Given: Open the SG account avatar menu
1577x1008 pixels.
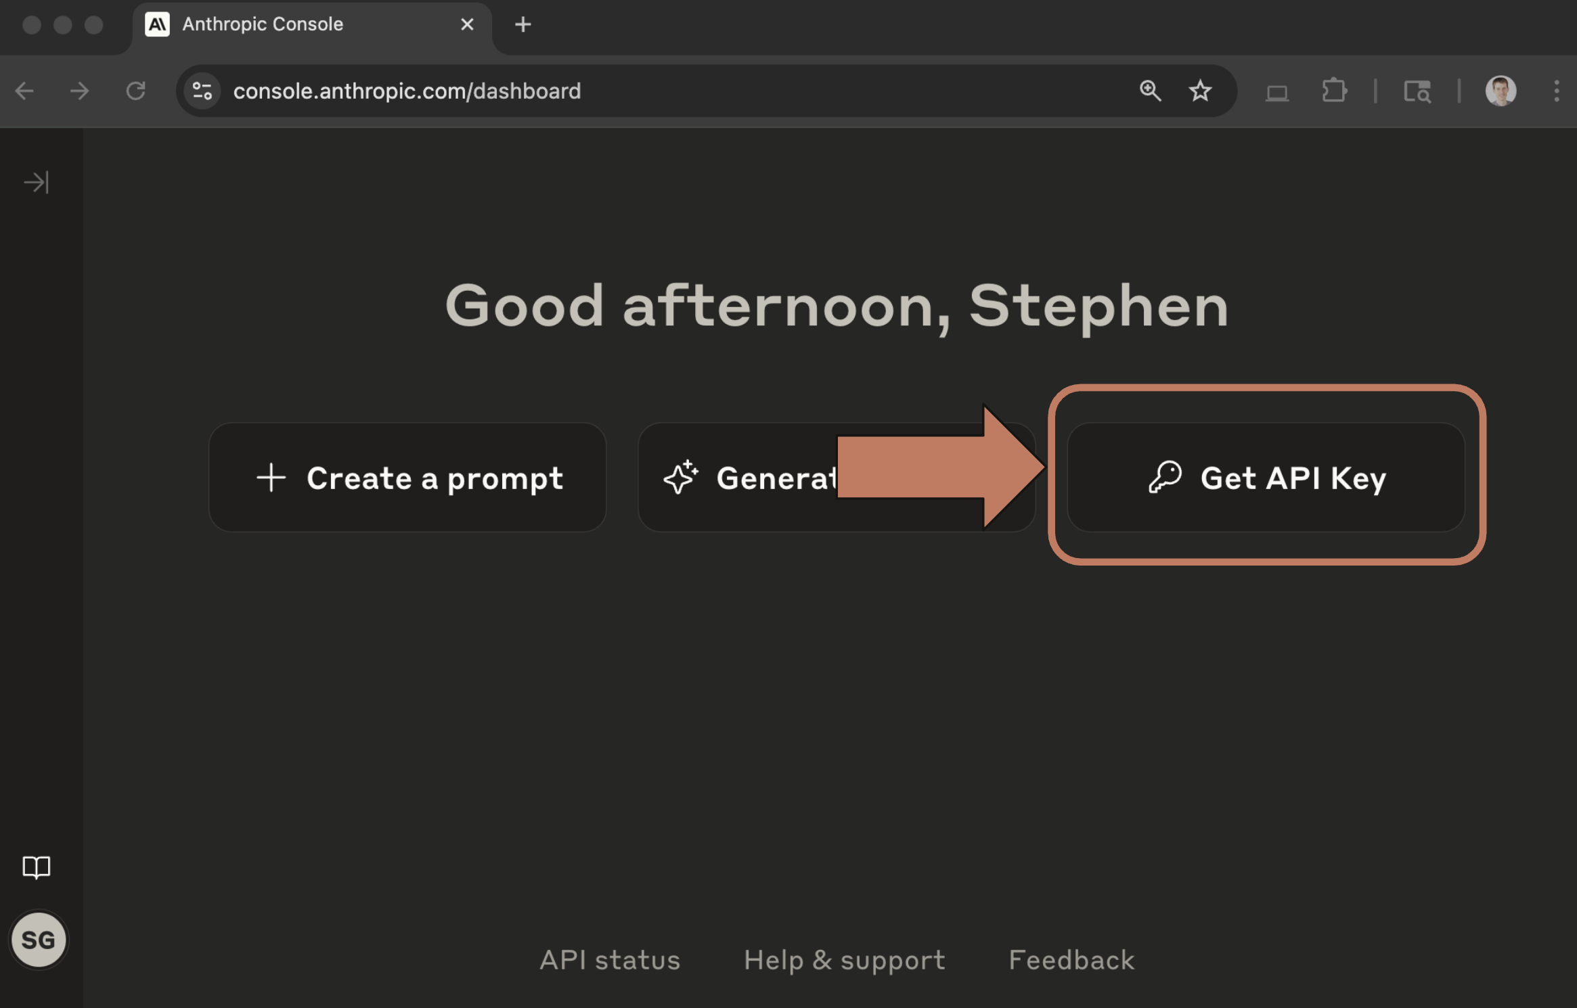Looking at the screenshot, I should click(39, 940).
